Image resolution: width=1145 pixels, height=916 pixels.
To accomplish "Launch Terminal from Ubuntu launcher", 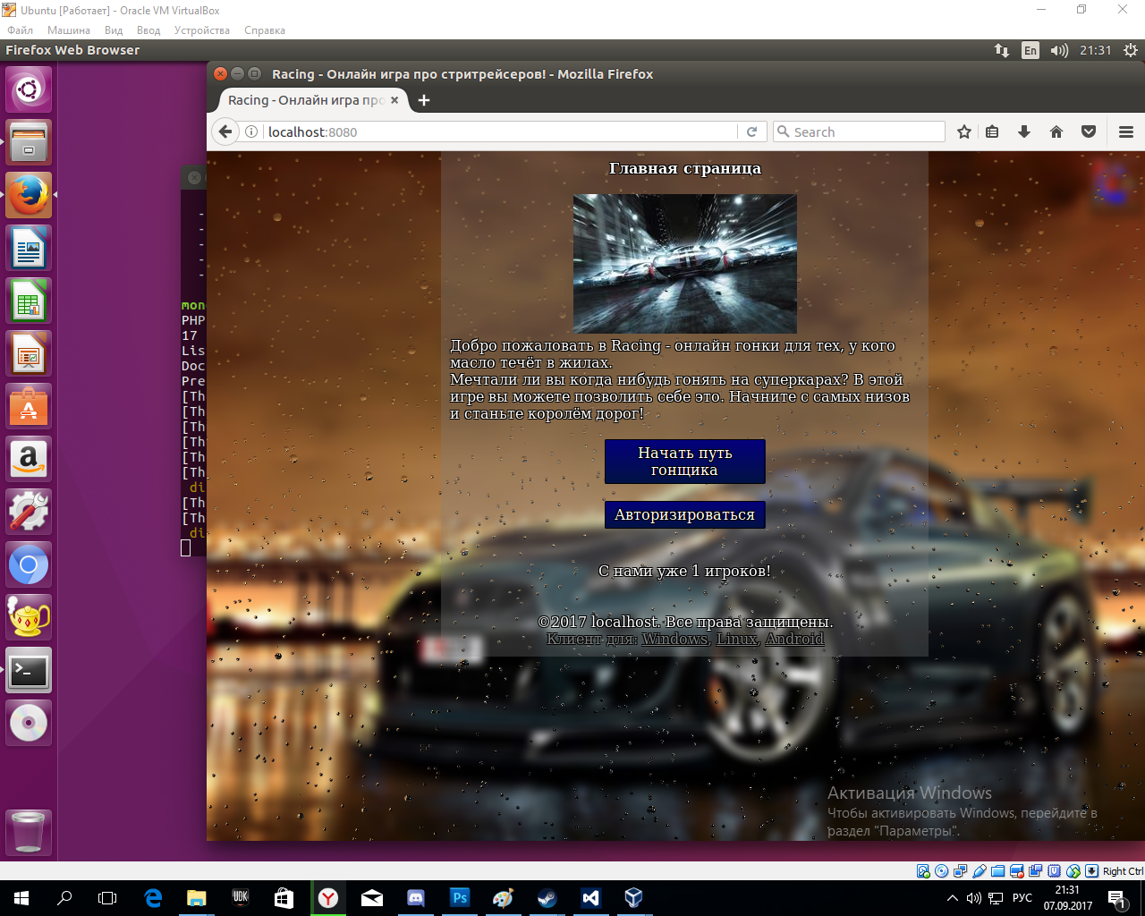I will coord(29,670).
